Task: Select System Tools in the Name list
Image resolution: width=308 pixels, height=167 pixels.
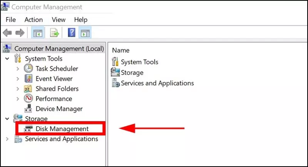Action: tap(139, 62)
